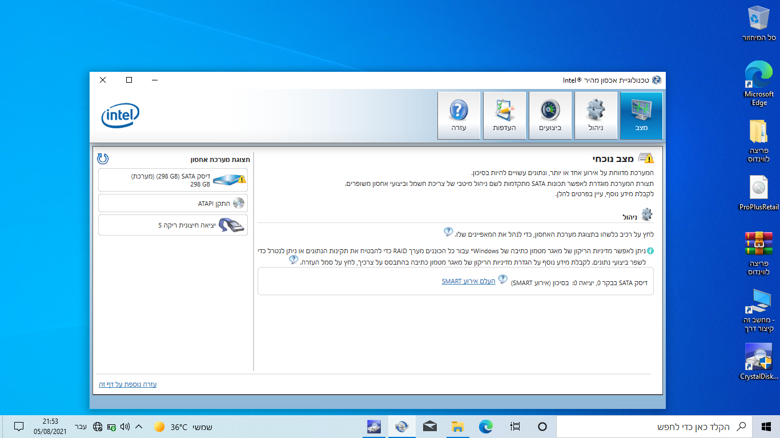Click the CD drive icon beside ATAPI

[x=239, y=203]
